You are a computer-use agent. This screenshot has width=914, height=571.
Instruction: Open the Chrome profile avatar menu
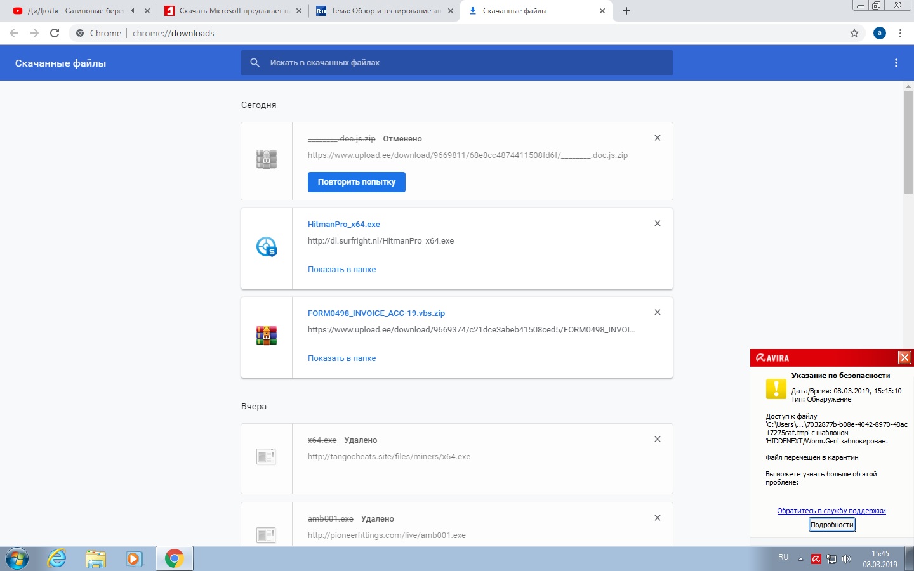tap(880, 33)
